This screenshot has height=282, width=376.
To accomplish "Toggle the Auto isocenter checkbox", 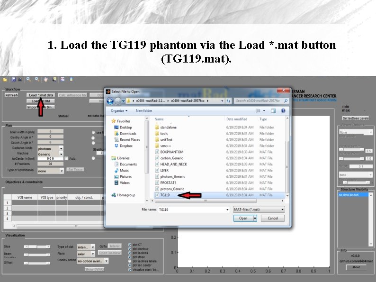I will [66, 158].
